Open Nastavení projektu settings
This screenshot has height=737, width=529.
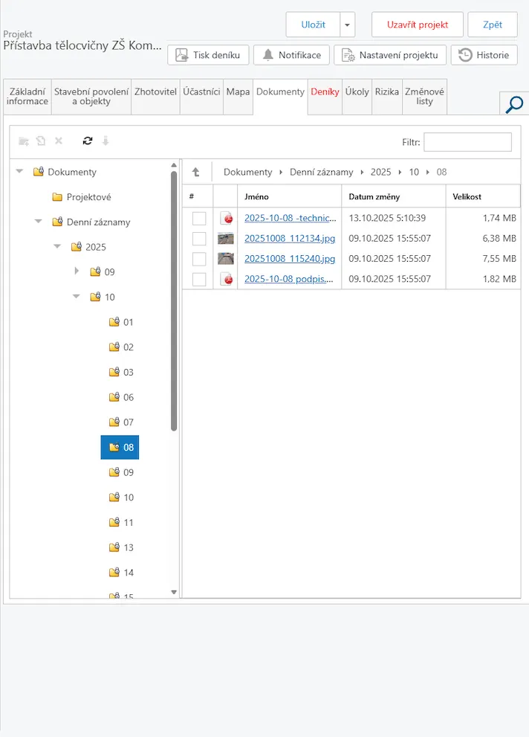click(x=390, y=55)
